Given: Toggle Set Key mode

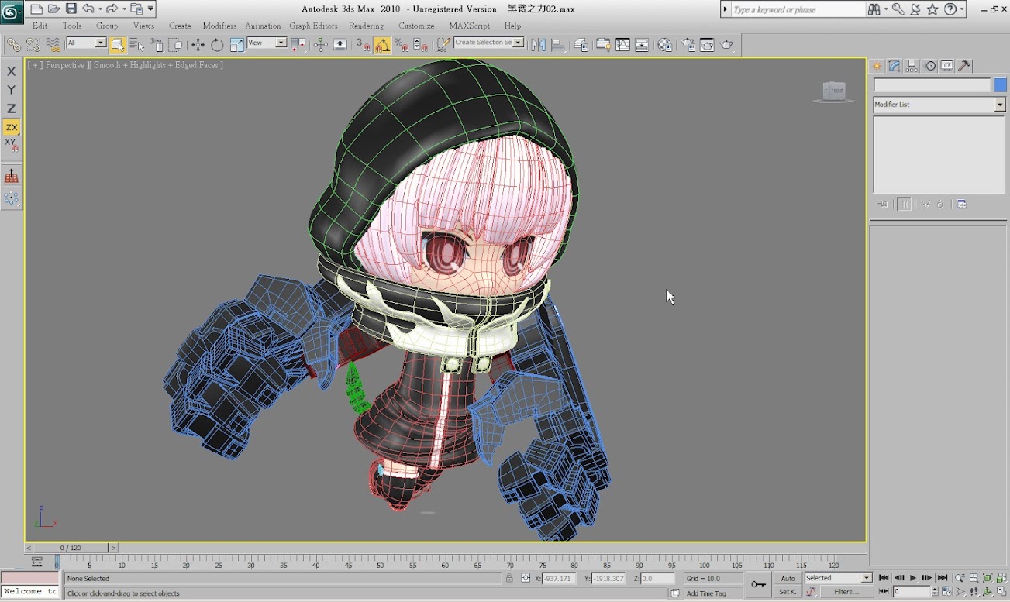Looking at the screenshot, I should click(x=788, y=592).
